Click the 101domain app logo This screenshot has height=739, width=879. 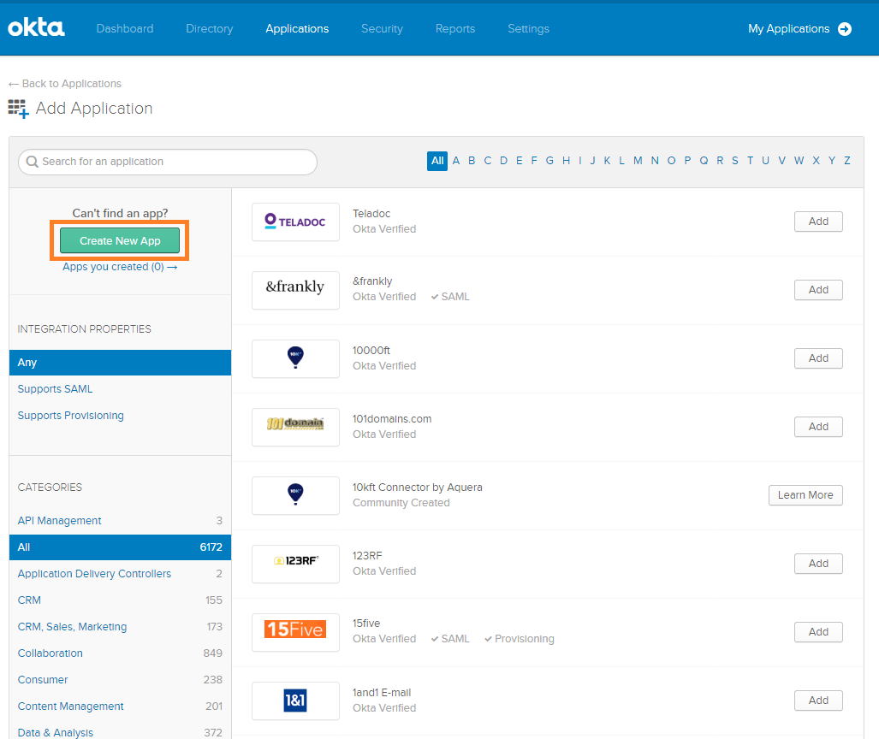[295, 427]
